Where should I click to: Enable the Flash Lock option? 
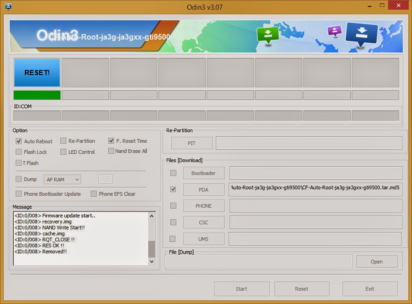click(19, 152)
